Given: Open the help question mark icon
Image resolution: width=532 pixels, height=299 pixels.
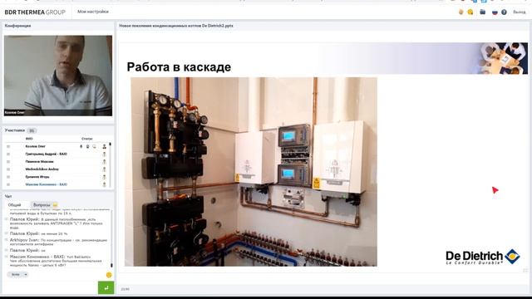Looking at the screenshot, I should pyautogui.click(x=505, y=12).
